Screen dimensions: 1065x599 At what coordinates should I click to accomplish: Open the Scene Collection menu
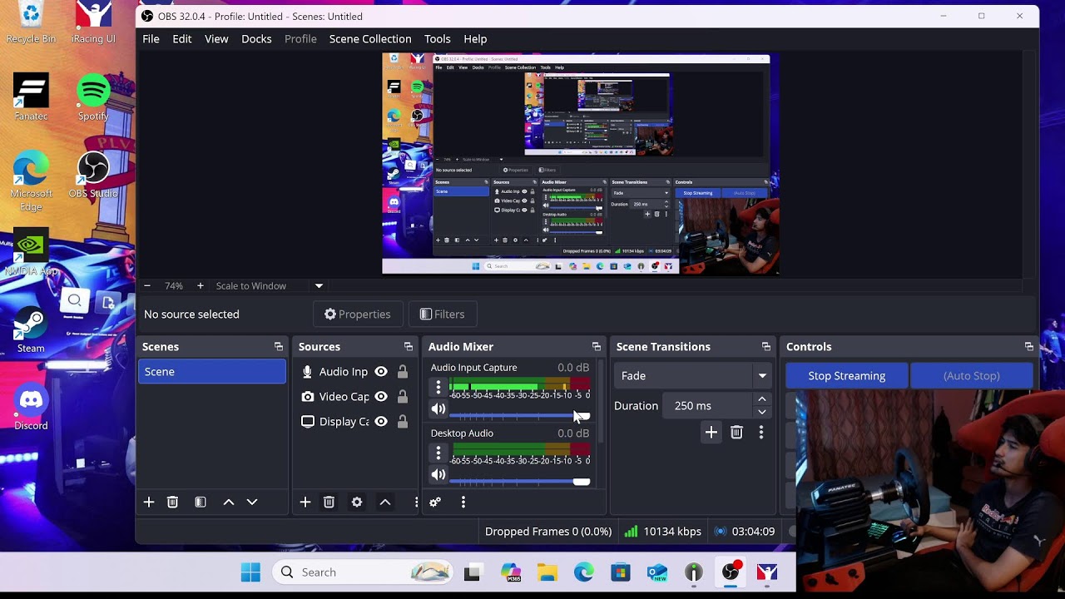click(370, 39)
